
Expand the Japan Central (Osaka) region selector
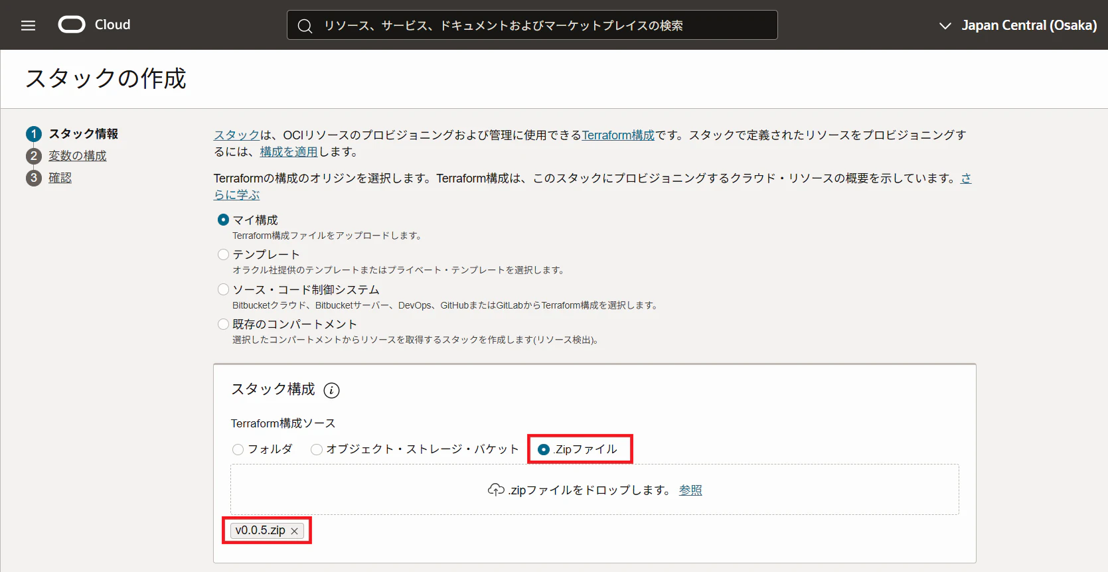pos(1017,25)
